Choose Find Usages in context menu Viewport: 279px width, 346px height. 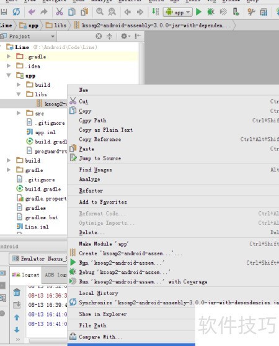pyautogui.click(x=95, y=170)
